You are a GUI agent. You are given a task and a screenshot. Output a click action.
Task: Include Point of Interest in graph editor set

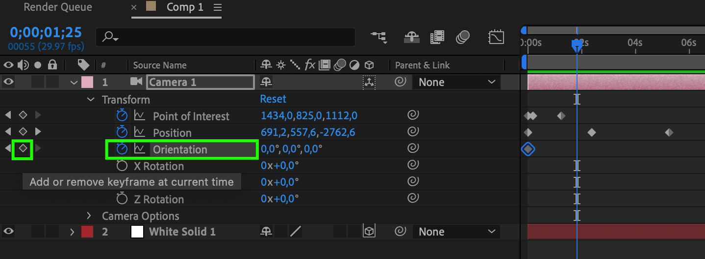(x=140, y=116)
